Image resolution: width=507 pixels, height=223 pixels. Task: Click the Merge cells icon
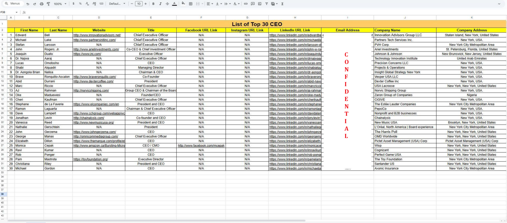[198, 4]
